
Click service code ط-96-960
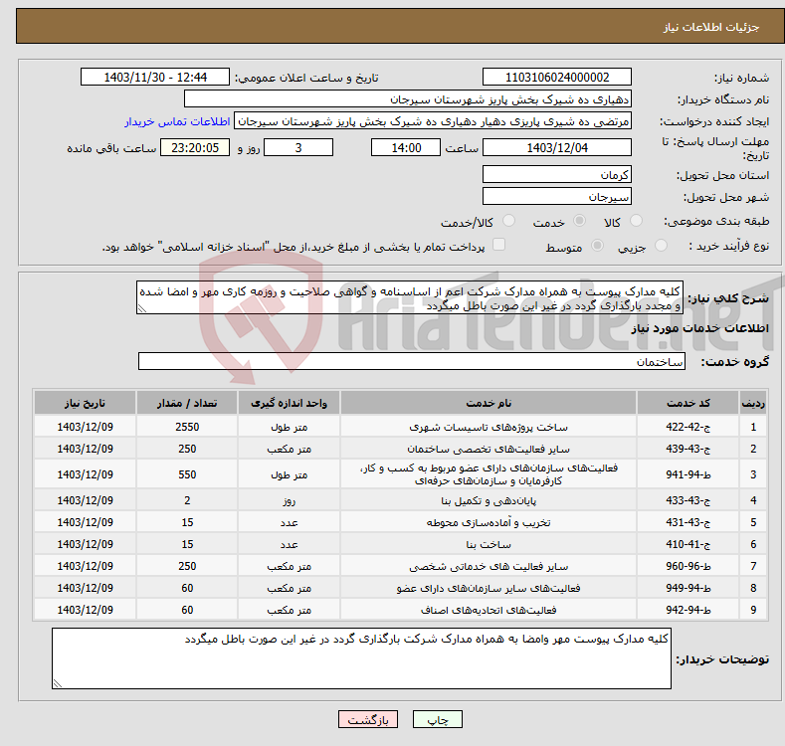click(x=688, y=566)
